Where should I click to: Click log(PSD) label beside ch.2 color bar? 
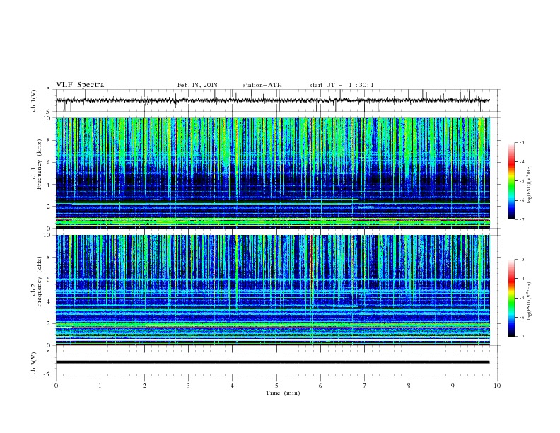529,301
